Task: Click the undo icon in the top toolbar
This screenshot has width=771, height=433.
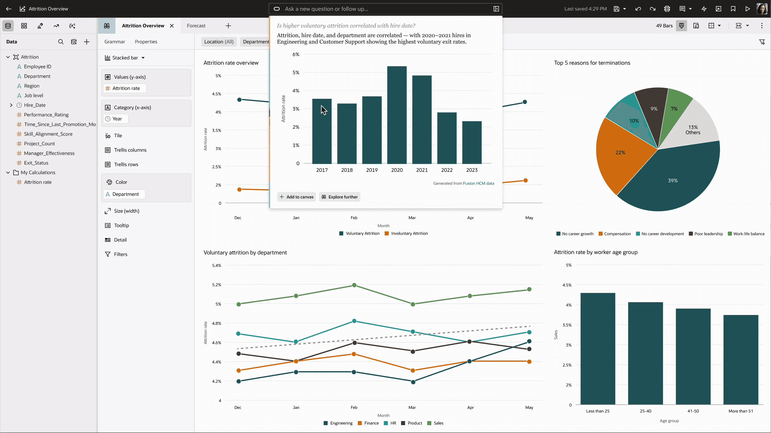Action: (x=638, y=9)
